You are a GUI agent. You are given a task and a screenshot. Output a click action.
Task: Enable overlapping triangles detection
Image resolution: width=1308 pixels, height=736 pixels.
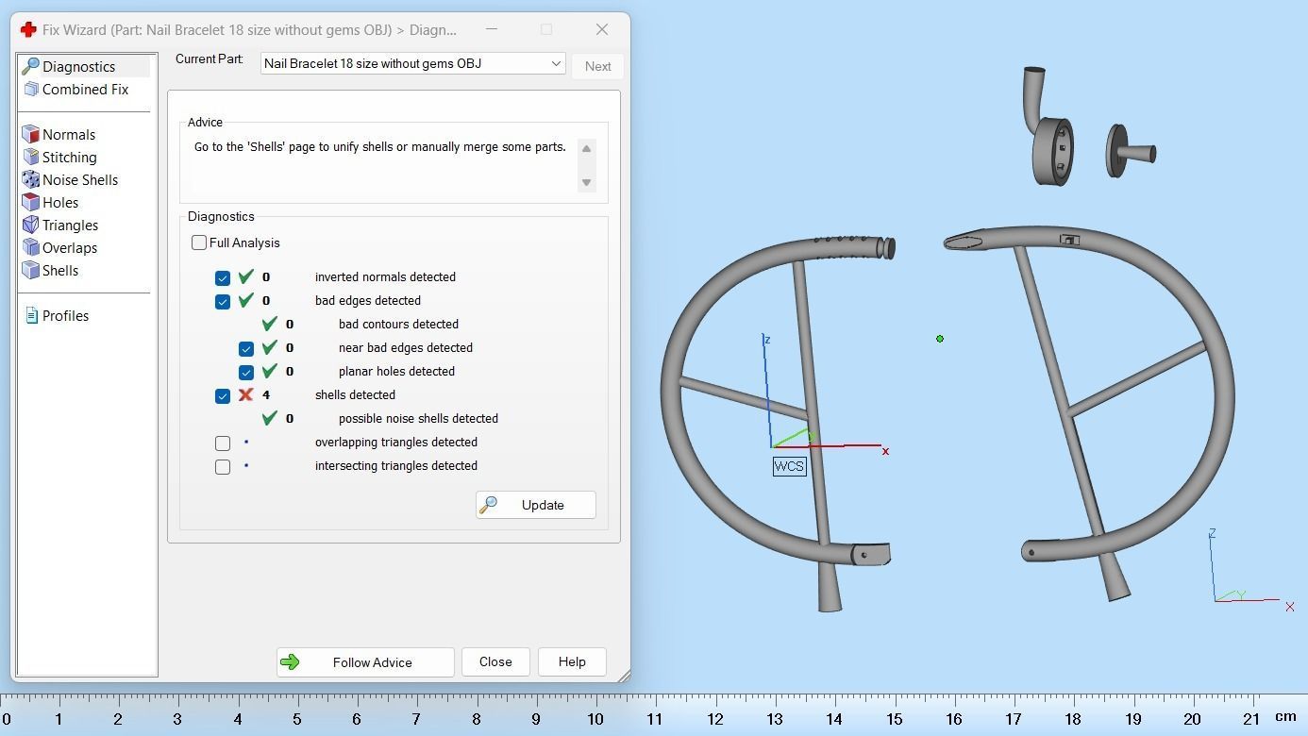[x=223, y=443]
